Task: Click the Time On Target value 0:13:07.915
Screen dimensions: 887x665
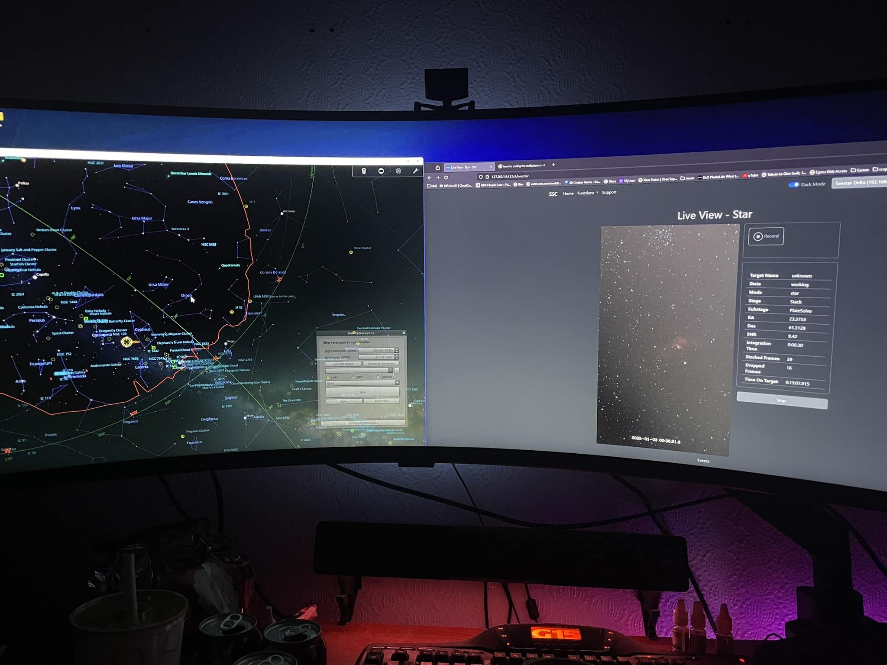Action: click(797, 383)
